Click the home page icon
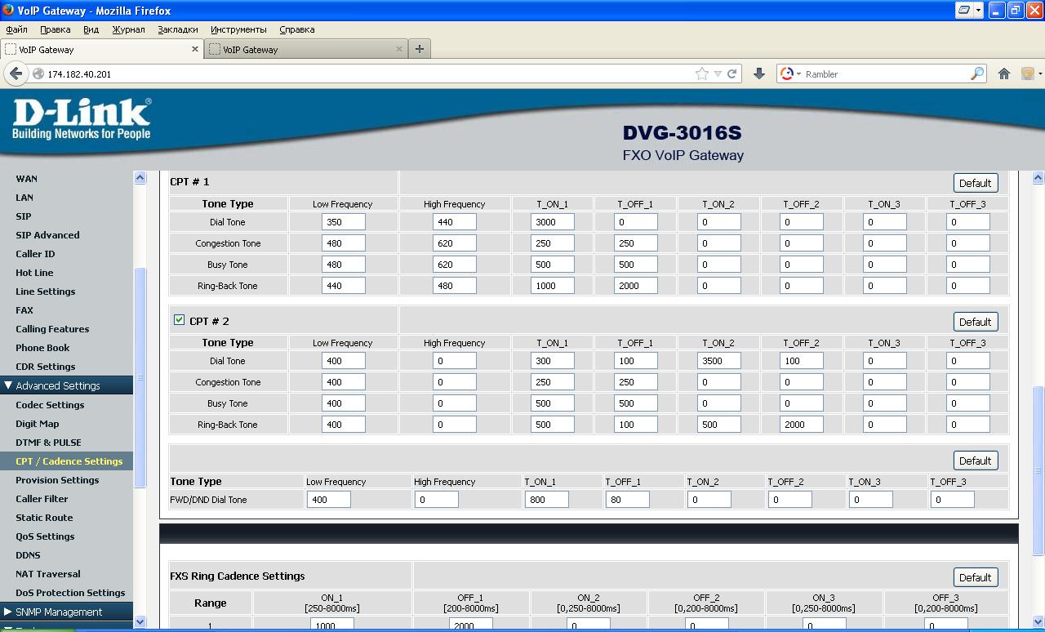Viewport: 1045px width, 632px height. 1004,73
